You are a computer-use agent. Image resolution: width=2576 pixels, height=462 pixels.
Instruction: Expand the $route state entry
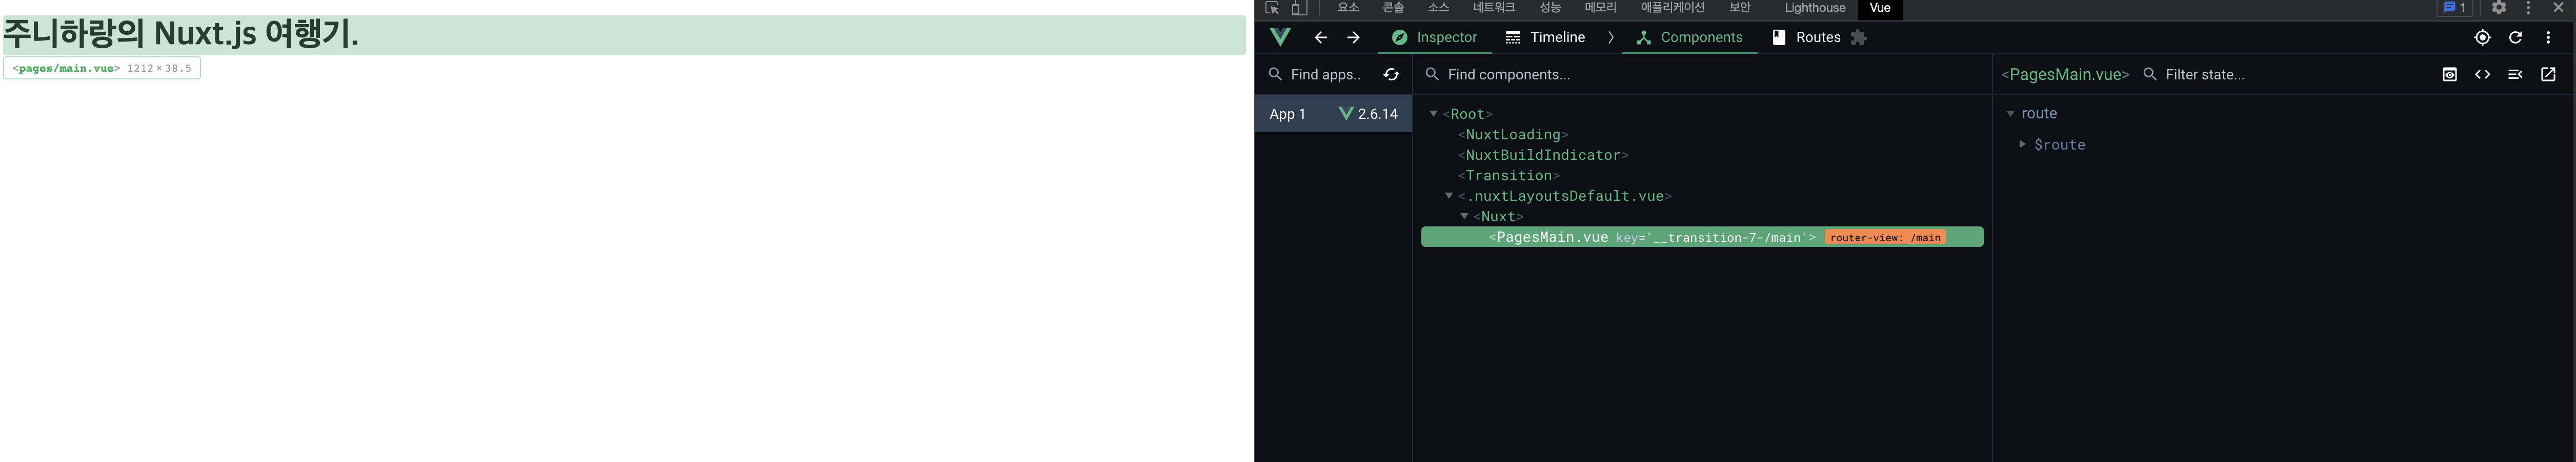click(2022, 144)
